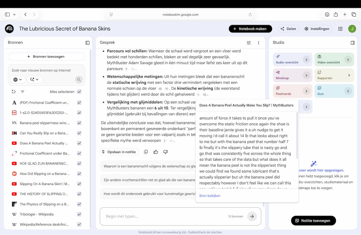Screen dimensions: 361x235
Task: Click the source refresh arrow icon
Action: (14, 92)
